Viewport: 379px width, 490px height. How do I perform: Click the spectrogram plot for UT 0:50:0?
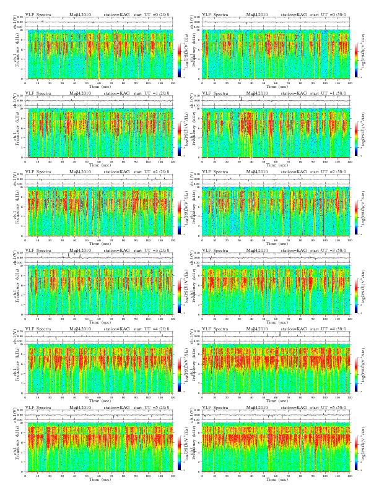click(x=276, y=54)
